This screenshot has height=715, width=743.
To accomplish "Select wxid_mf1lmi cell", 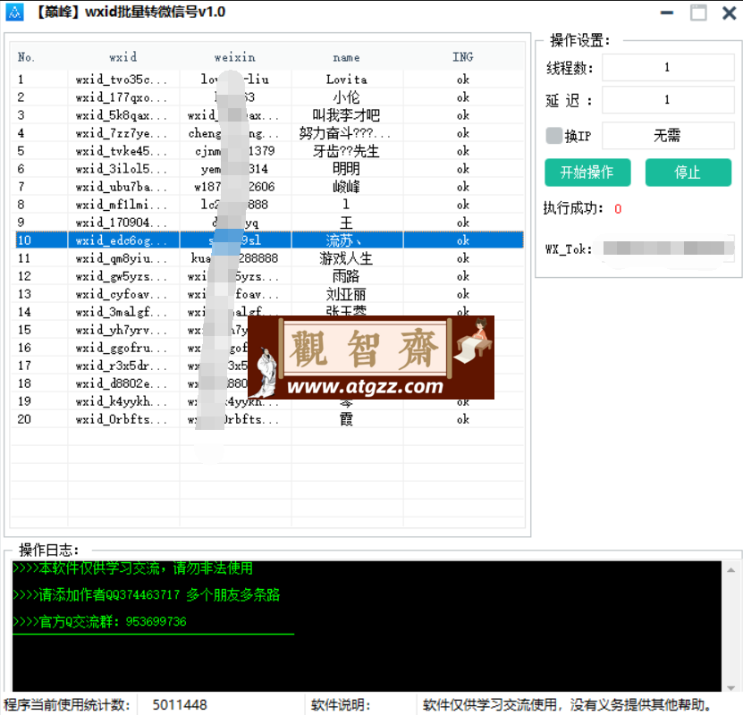I will point(122,205).
